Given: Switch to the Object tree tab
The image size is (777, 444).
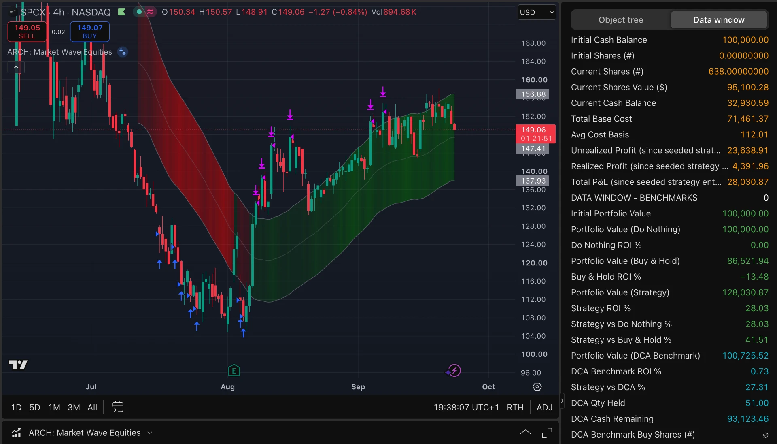Looking at the screenshot, I should click(x=621, y=20).
